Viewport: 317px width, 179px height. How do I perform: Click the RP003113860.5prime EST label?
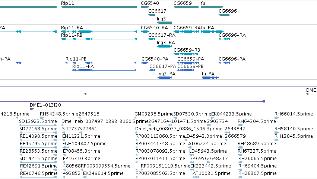pos(160,136)
